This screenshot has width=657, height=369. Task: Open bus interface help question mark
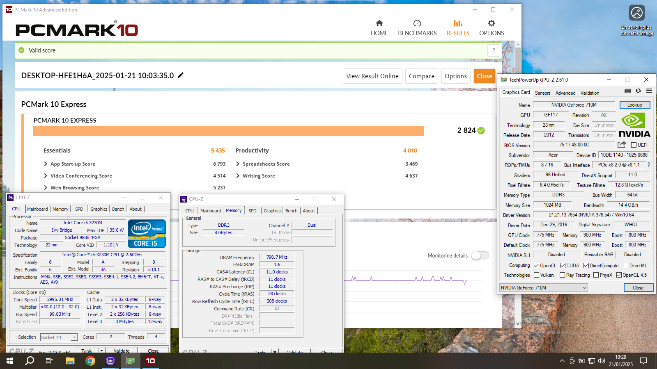[649, 165]
